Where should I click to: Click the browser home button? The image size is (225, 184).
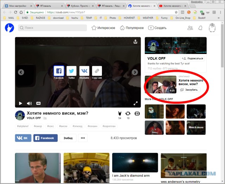click(21, 12)
